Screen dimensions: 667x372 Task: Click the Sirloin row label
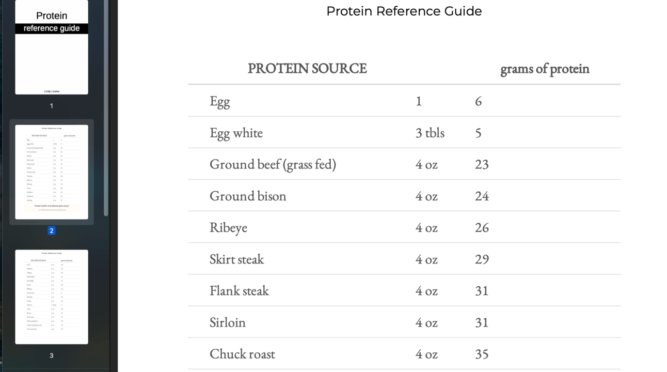[x=227, y=322]
